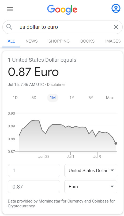Open the hamburger menu
124x216 pixels.
tap(10, 9)
